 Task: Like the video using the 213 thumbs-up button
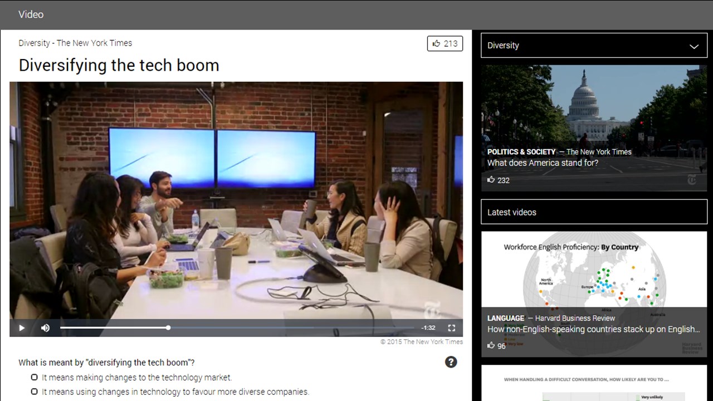pos(445,43)
